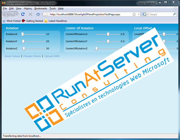Click the RotationY slider thumb
This screenshot has width=180, height=140.
click(x=23, y=41)
